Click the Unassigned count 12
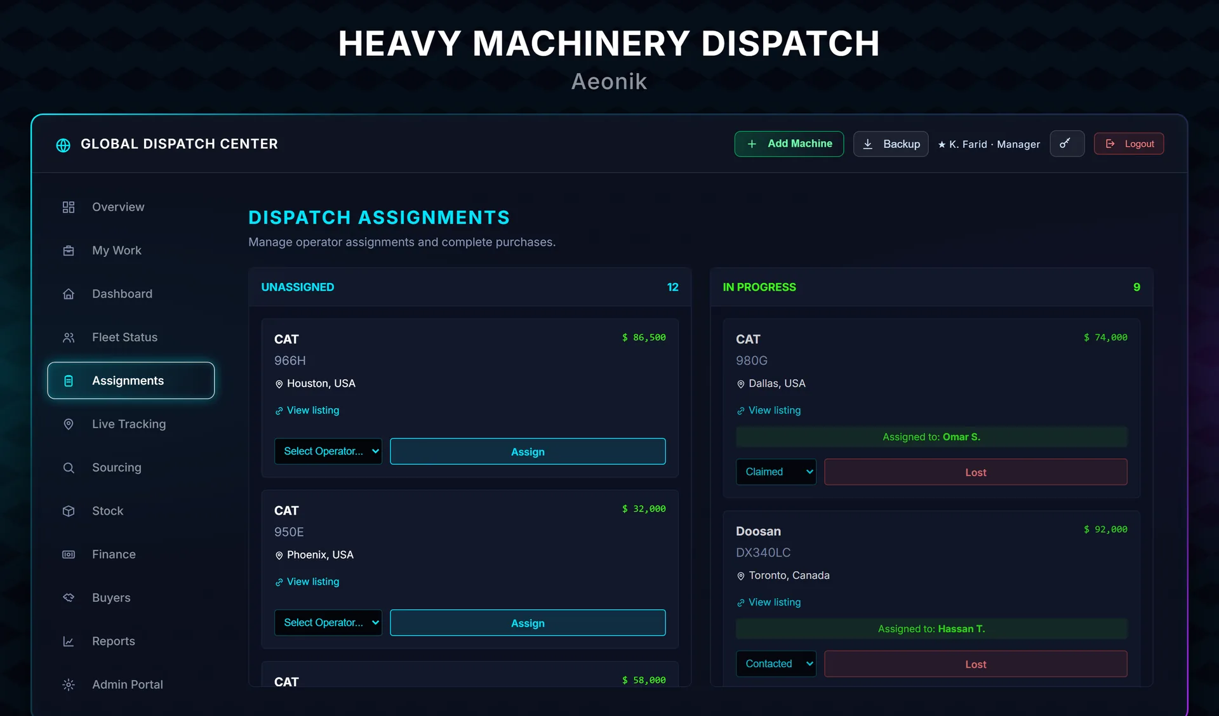This screenshot has height=716, width=1219. point(672,288)
